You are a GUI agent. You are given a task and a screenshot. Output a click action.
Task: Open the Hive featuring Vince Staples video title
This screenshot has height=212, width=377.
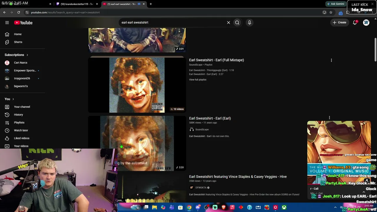tap(238, 177)
